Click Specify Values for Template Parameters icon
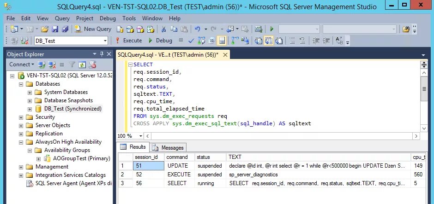This screenshot has width=434, height=204. point(339,41)
